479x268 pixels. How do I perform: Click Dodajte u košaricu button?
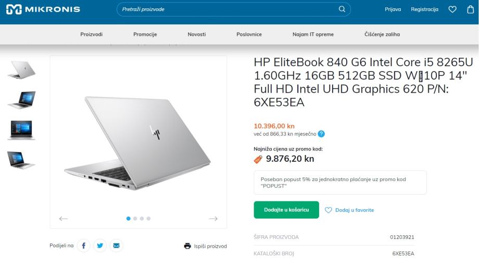[286, 210]
